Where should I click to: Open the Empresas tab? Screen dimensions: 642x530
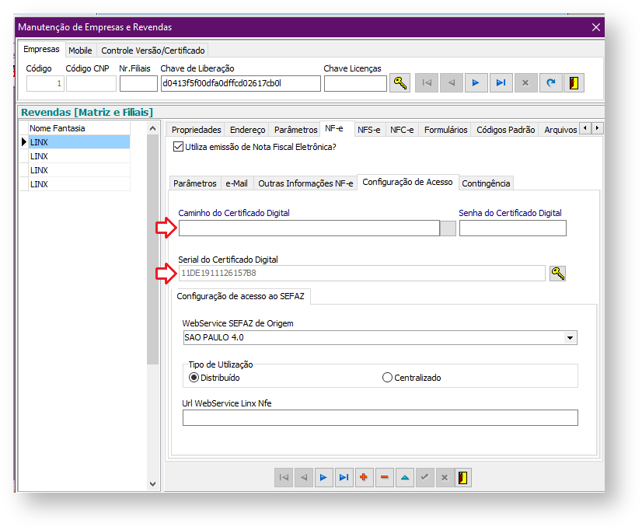(x=41, y=49)
